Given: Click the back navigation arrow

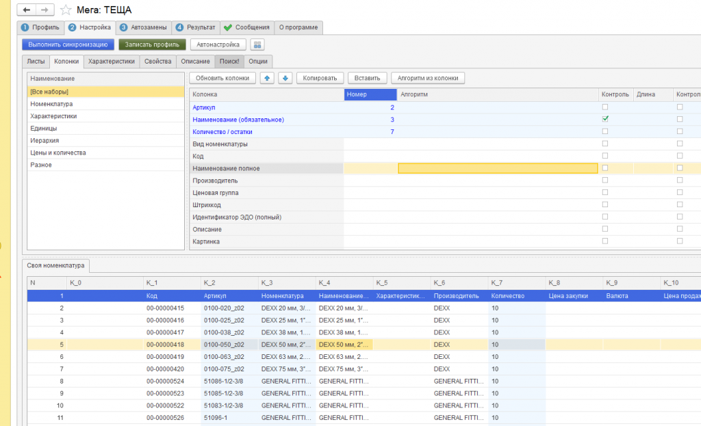Looking at the screenshot, I should [x=27, y=10].
